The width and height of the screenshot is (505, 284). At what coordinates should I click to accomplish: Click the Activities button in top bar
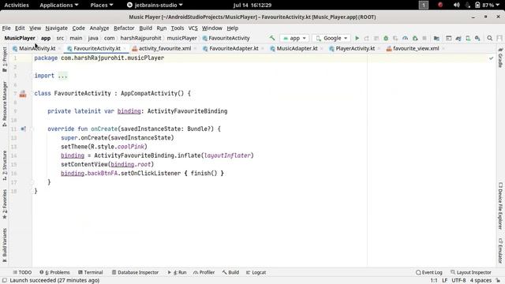click(17, 5)
